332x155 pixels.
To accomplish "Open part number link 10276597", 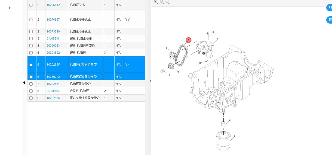I will (x=53, y=20).
